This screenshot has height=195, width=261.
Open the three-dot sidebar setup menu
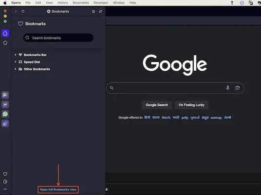click(x=5, y=189)
